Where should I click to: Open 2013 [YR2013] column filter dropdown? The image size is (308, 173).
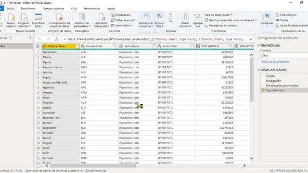tap(231, 46)
